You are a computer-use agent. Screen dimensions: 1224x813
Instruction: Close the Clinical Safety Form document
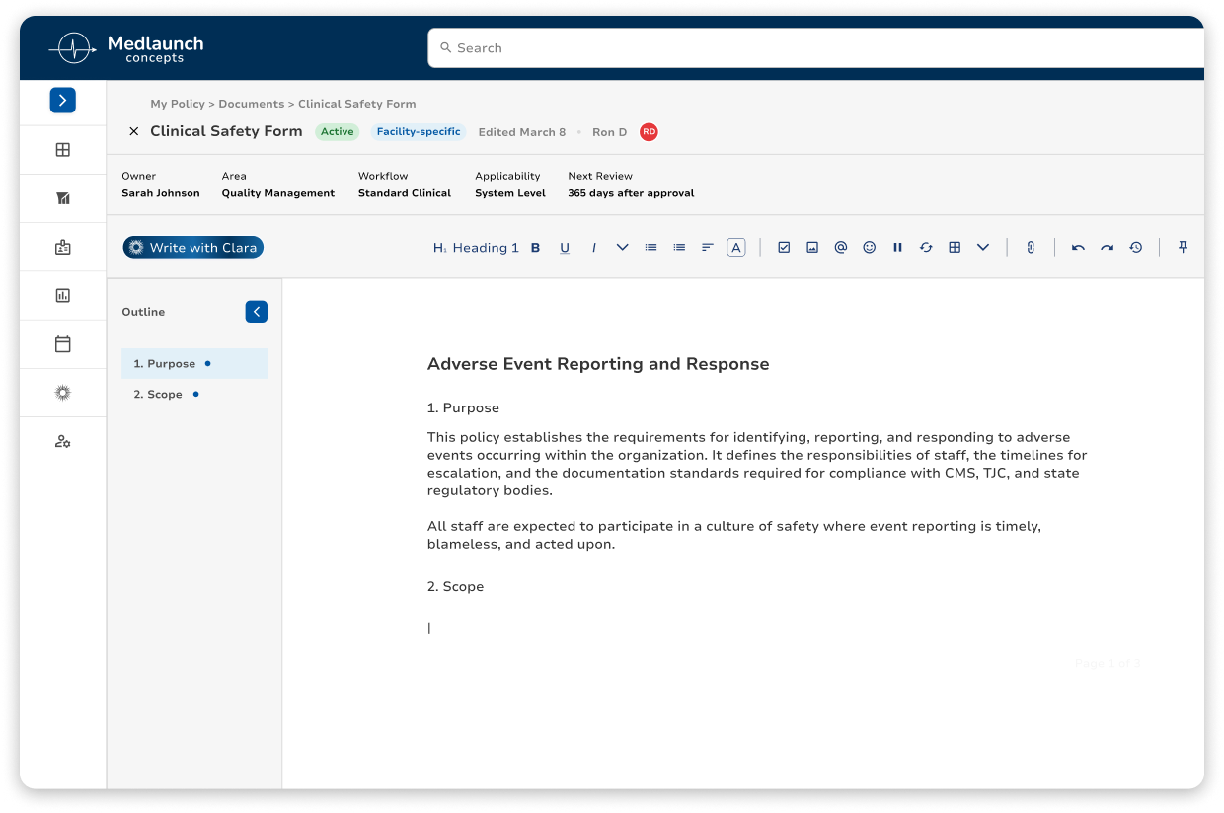click(x=134, y=131)
